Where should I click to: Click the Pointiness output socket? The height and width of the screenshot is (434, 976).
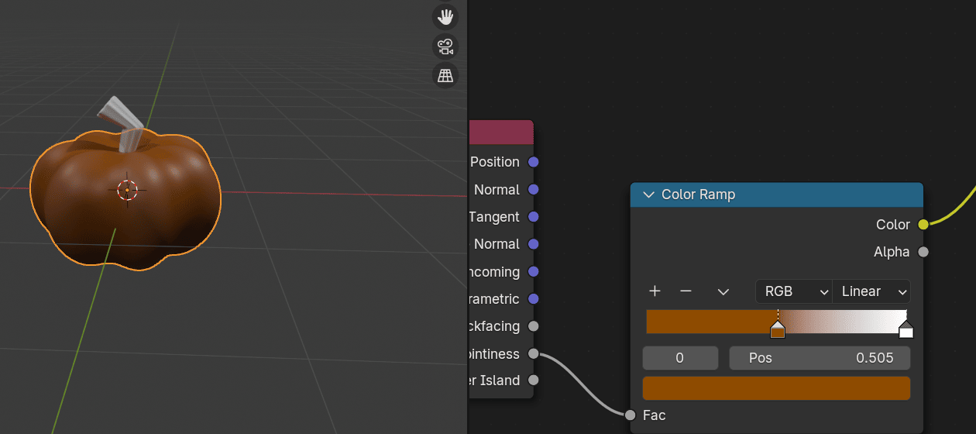point(533,354)
